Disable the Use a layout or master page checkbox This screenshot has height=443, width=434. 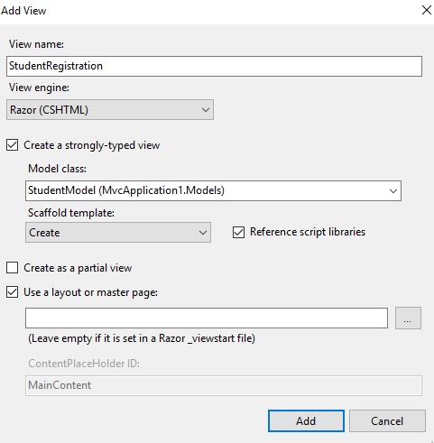(x=12, y=292)
